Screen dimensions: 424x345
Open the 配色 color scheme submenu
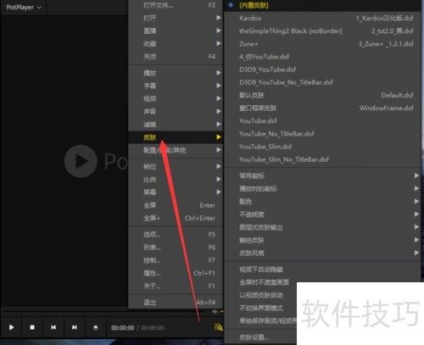(x=322, y=202)
